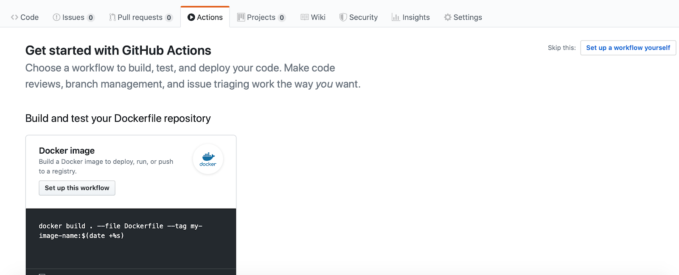The image size is (679, 275).
Task: Click the Pull requests branch icon
Action: pos(112,17)
